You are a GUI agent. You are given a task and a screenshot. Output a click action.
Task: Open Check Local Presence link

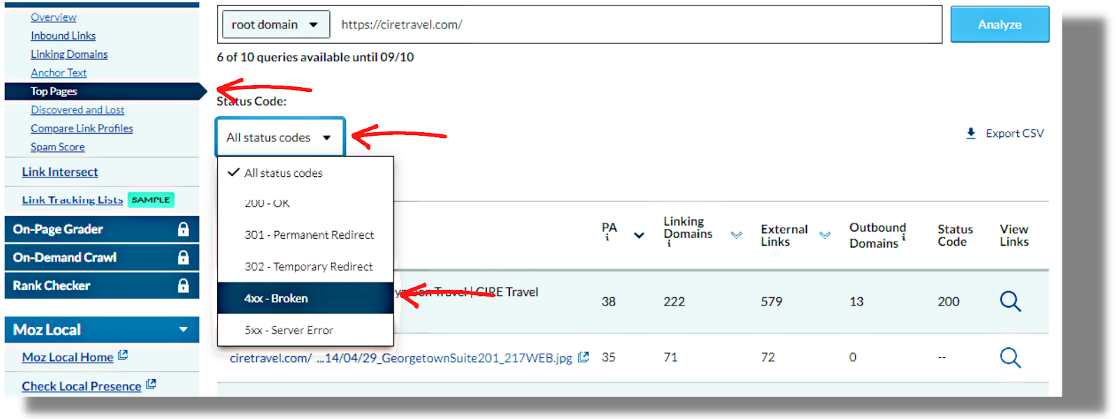[x=82, y=386]
